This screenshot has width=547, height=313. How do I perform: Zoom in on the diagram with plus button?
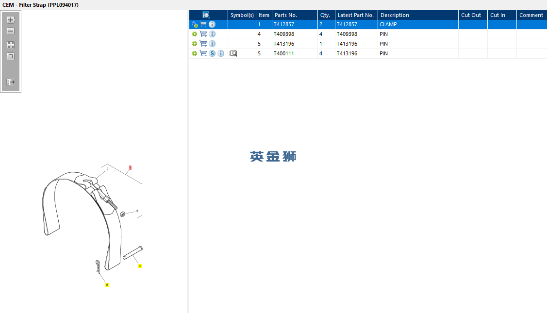(x=11, y=20)
